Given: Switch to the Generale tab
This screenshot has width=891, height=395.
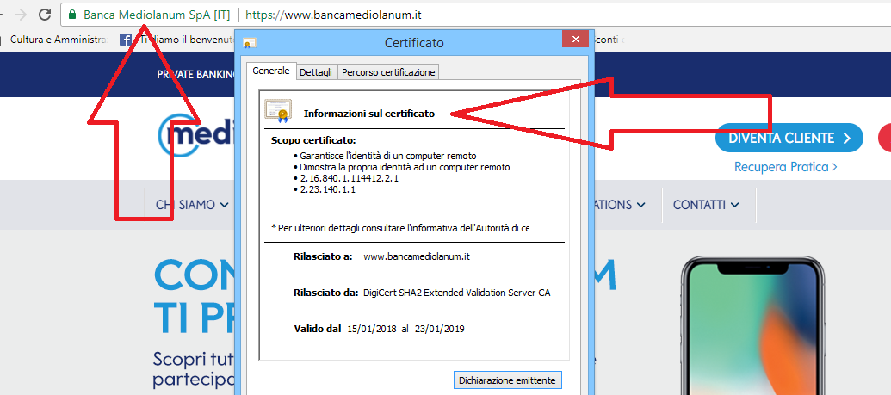Looking at the screenshot, I should coord(271,71).
